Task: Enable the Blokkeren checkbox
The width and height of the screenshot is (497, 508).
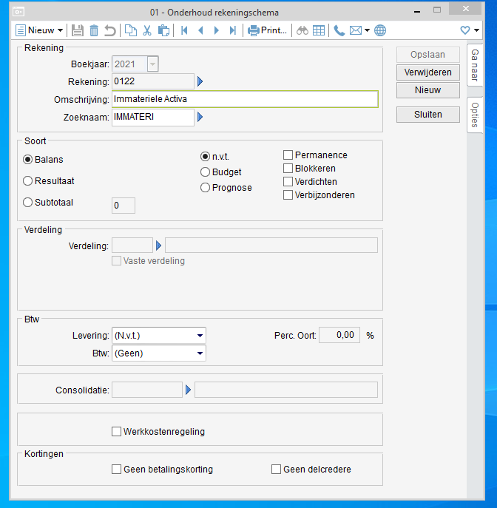Action: click(x=288, y=169)
